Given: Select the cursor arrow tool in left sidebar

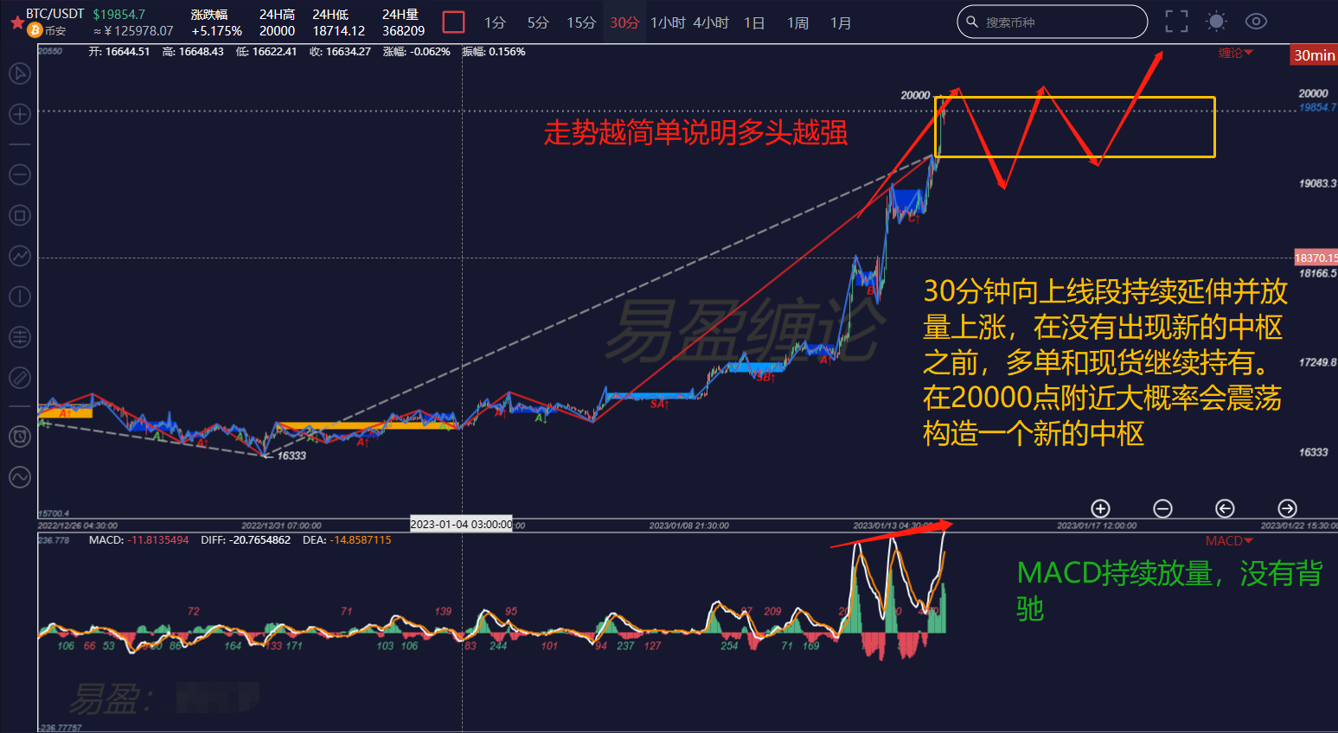Looking at the screenshot, I should pos(19,73).
